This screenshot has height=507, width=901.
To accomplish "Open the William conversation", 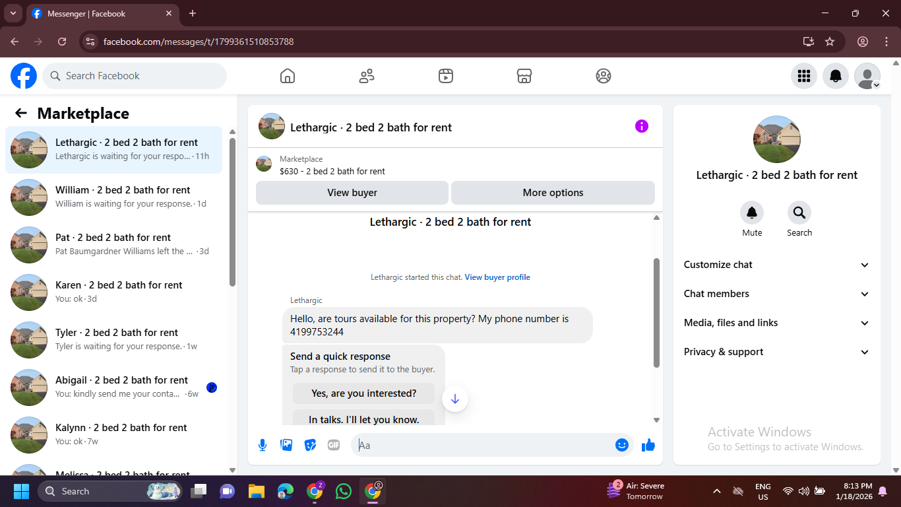I will [x=113, y=197].
